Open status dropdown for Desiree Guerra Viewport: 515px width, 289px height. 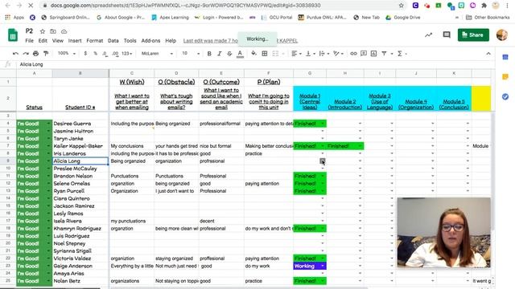pyautogui.click(x=48, y=124)
